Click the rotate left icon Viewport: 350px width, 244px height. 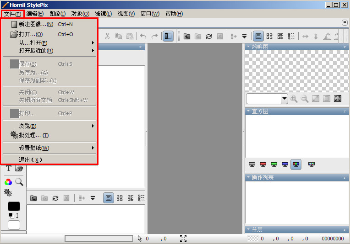click(x=327, y=36)
